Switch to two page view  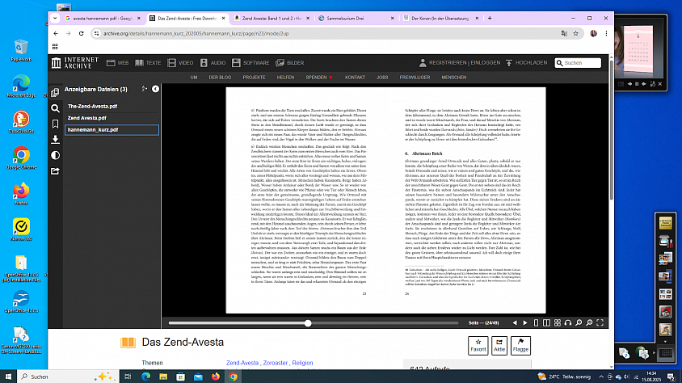point(547,323)
